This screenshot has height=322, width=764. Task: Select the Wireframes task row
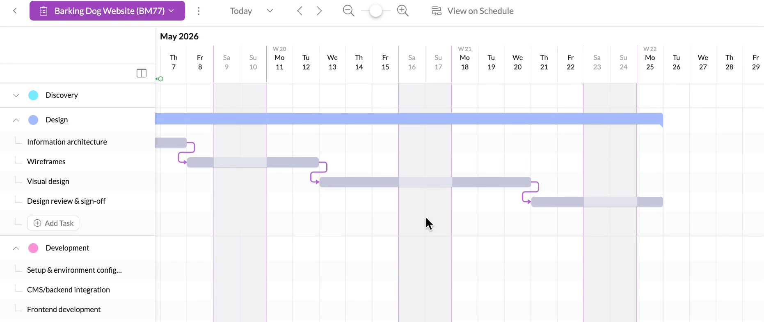pyautogui.click(x=46, y=162)
